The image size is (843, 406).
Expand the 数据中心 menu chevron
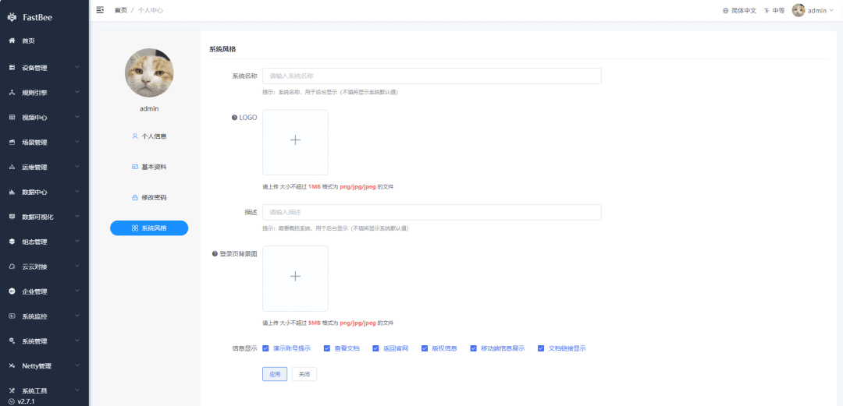pyautogui.click(x=77, y=191)
